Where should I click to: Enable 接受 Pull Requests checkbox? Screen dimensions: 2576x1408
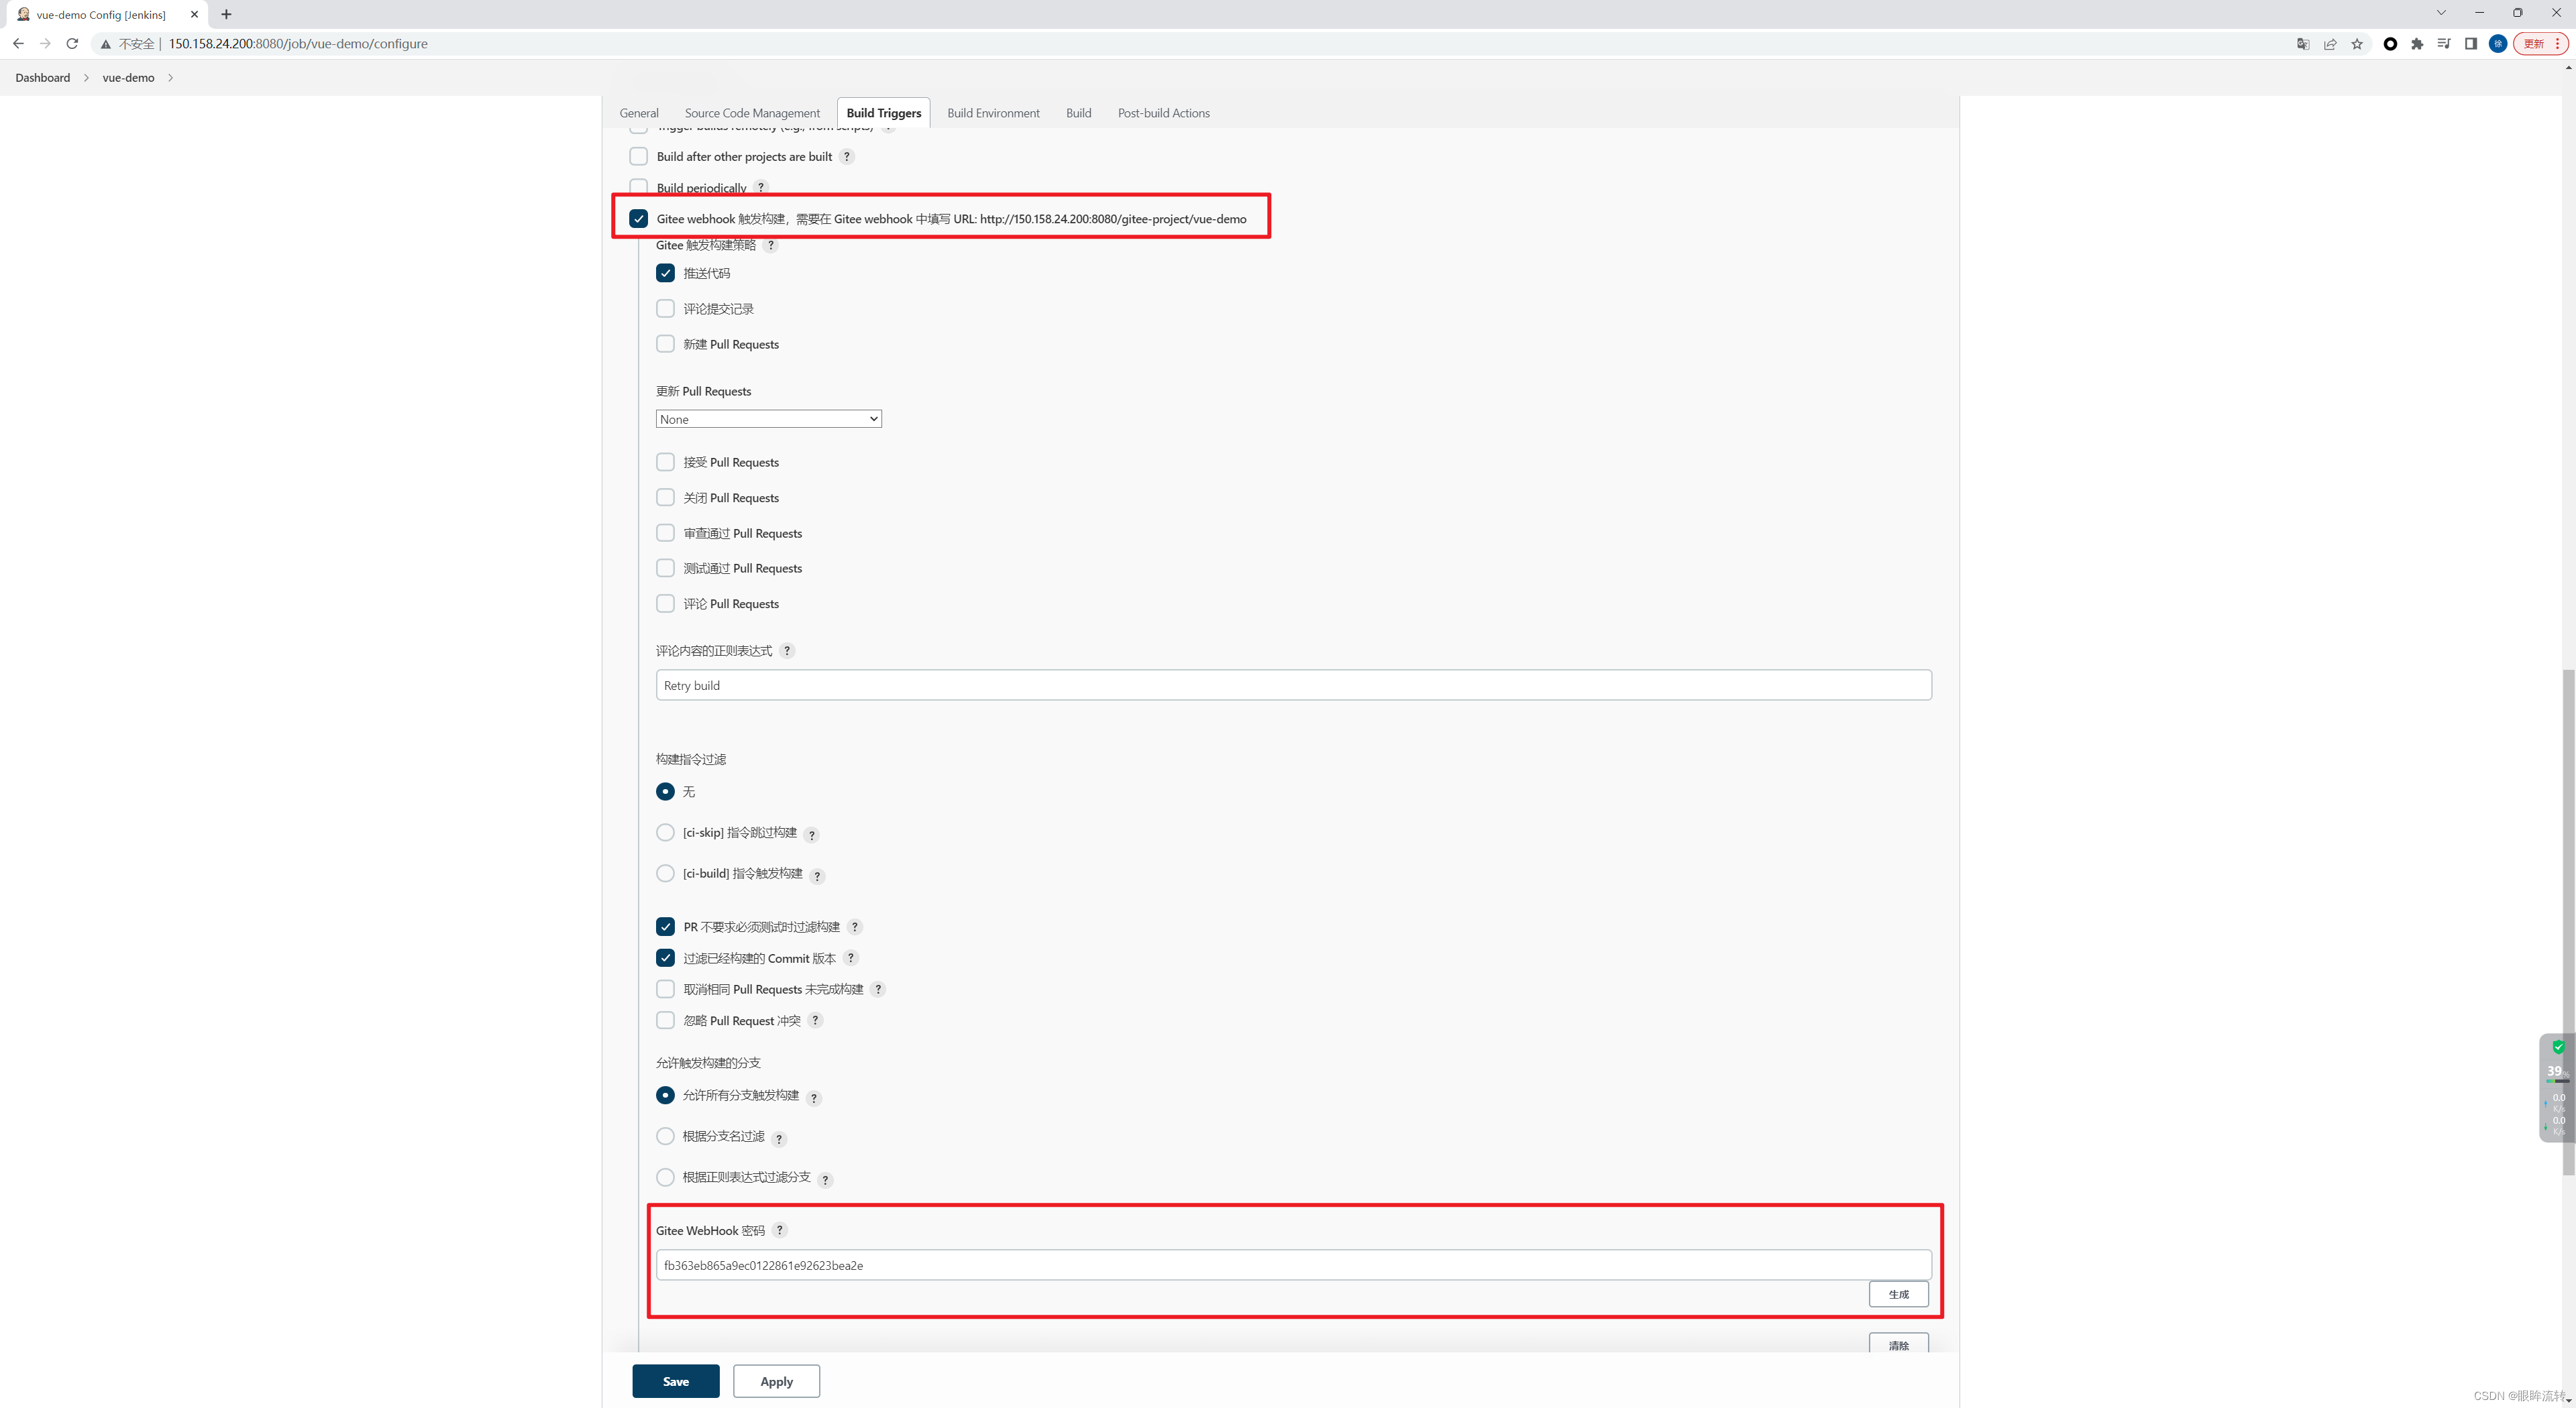pyautogui.click(x=665, y=462)
